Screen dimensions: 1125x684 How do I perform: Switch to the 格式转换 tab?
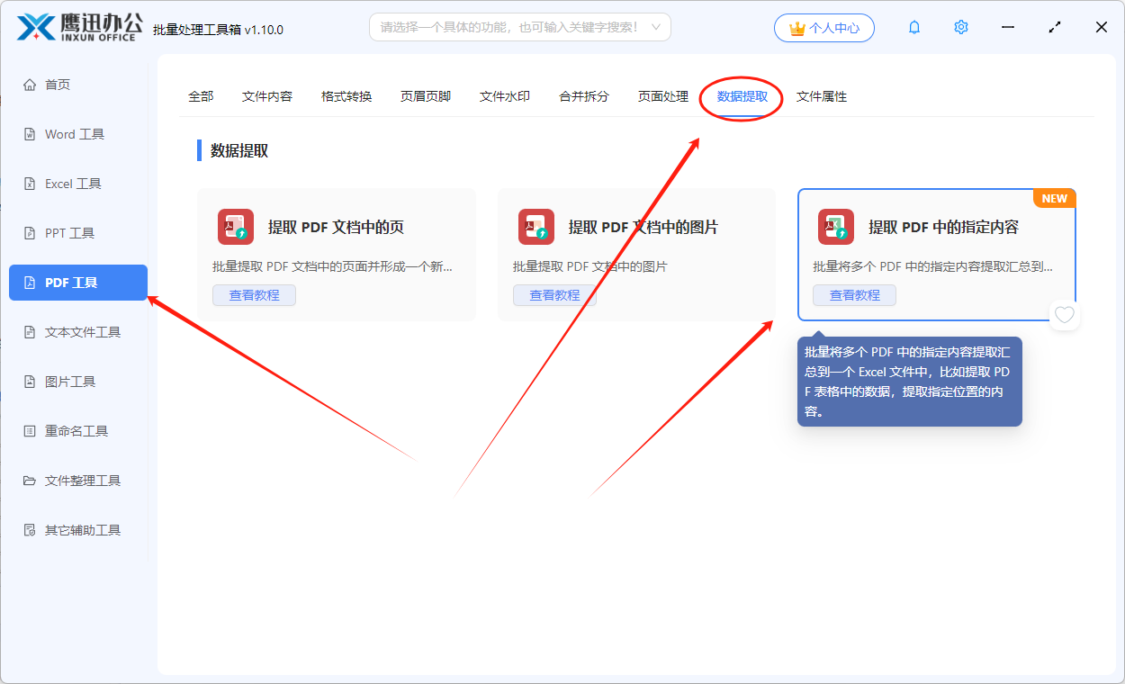(x=346, y=96)
